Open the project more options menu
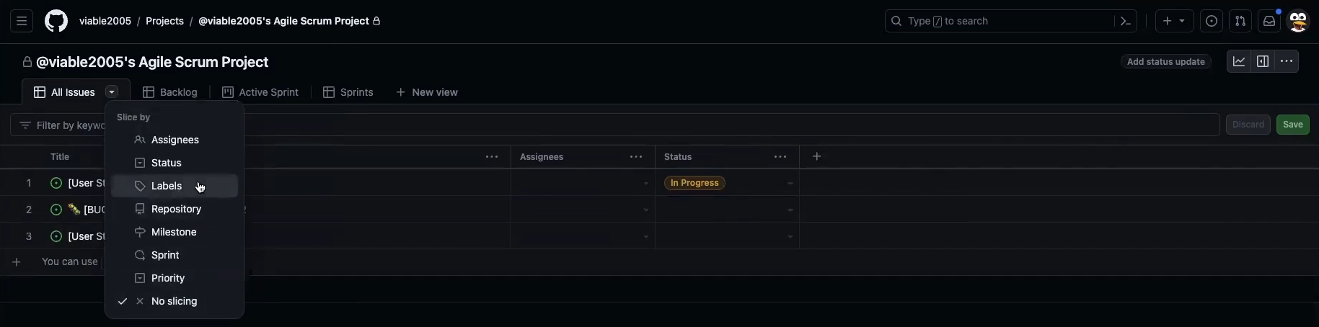The width and height of the screenshot is (1319, 327). tap(1287, 61)
